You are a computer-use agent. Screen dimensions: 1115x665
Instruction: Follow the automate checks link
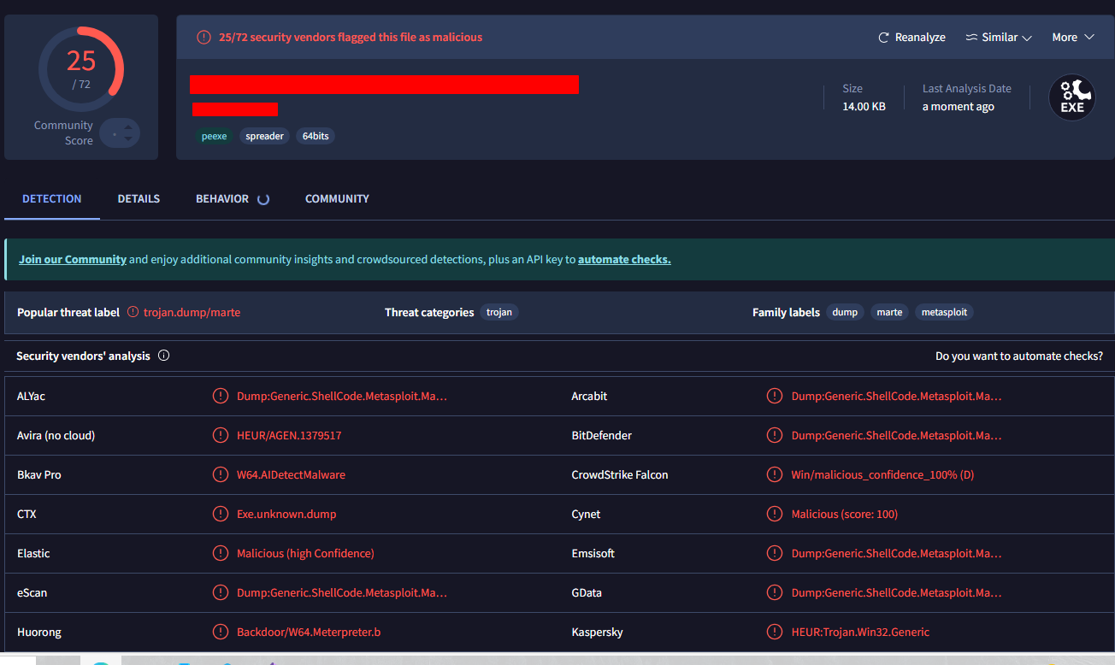(x=624, y=259)
